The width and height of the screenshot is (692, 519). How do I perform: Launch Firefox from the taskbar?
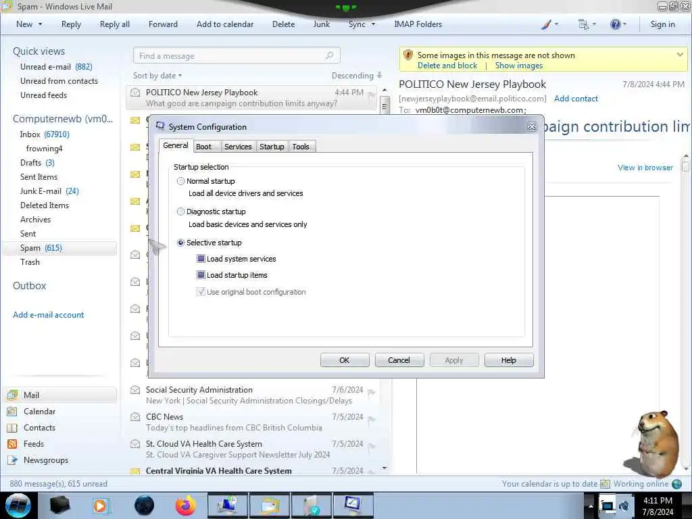(x=186, y=505)
